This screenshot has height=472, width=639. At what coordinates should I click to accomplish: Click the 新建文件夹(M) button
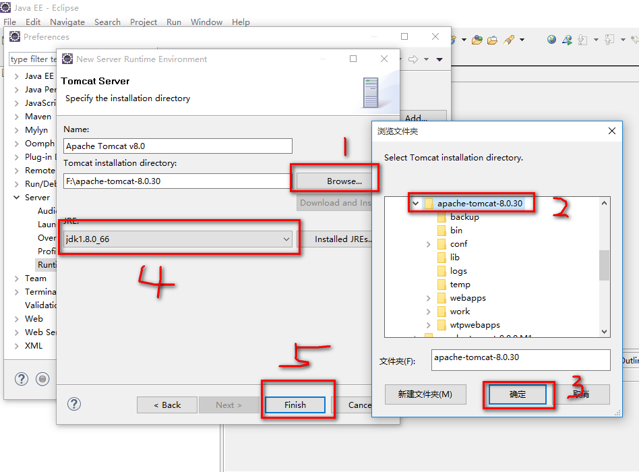pos(425,394)
